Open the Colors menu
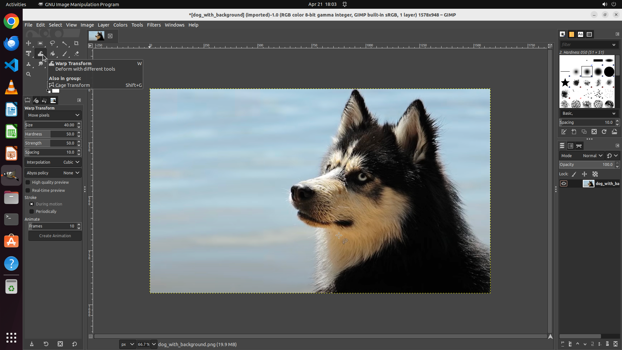 click(120, 25)
